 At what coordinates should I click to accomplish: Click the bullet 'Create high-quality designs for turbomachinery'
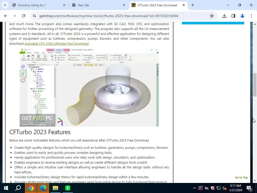click(x=91, y=148)
